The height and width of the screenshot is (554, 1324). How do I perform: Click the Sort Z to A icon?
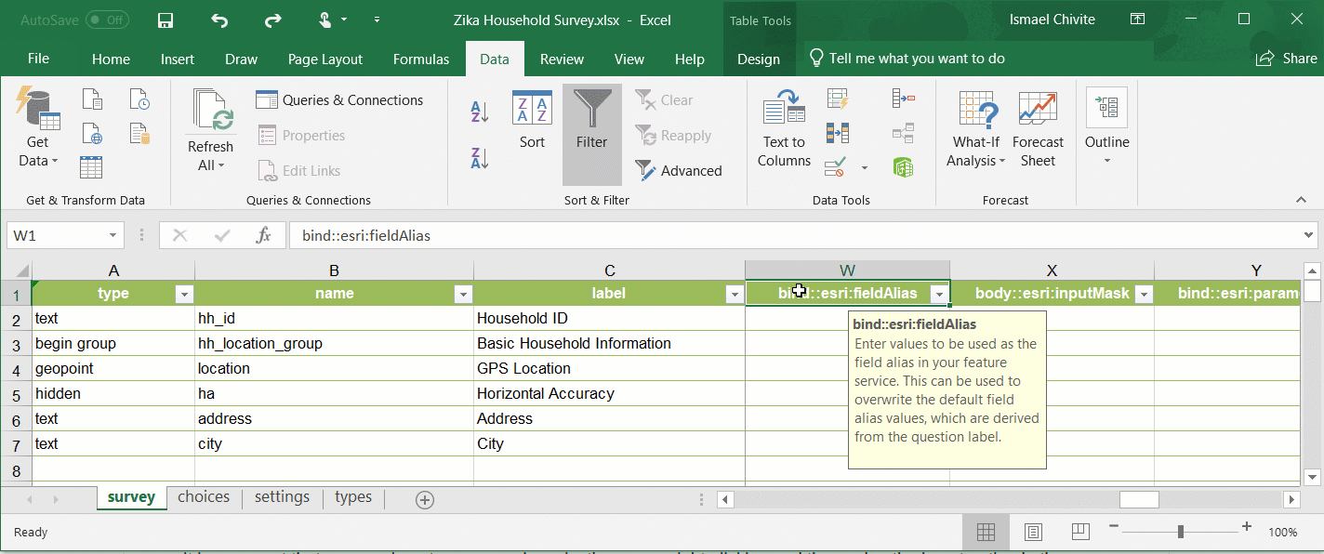click(480, 158)
